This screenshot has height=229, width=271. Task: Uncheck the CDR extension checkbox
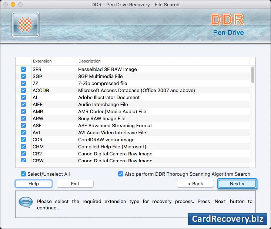(23, 139)
